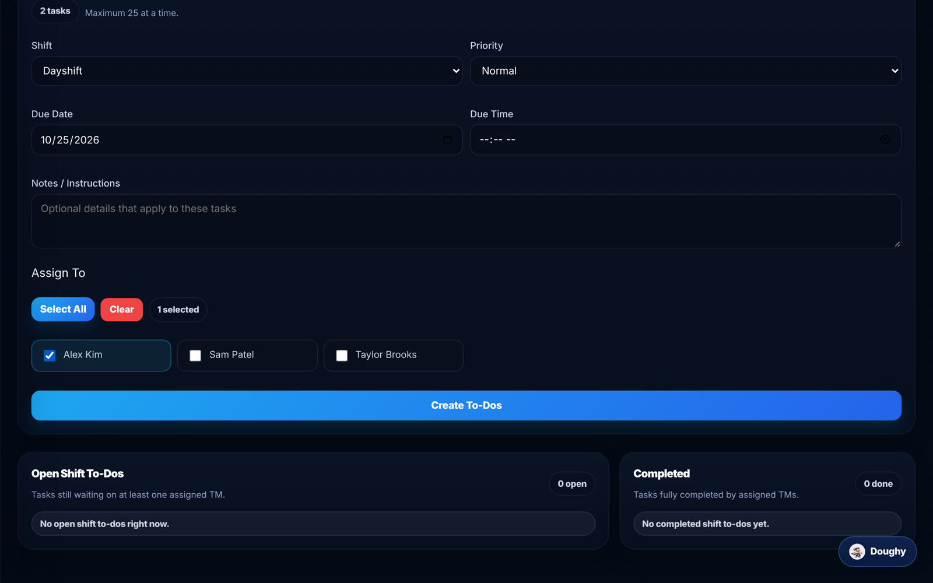Click the Create To-Dos button
The image size is (933, 583).
coord(466,406)
